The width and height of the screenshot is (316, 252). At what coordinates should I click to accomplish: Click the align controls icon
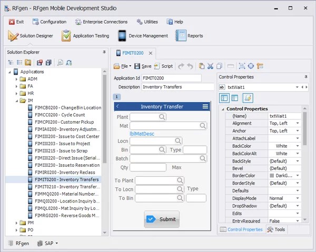pos(242,66)
